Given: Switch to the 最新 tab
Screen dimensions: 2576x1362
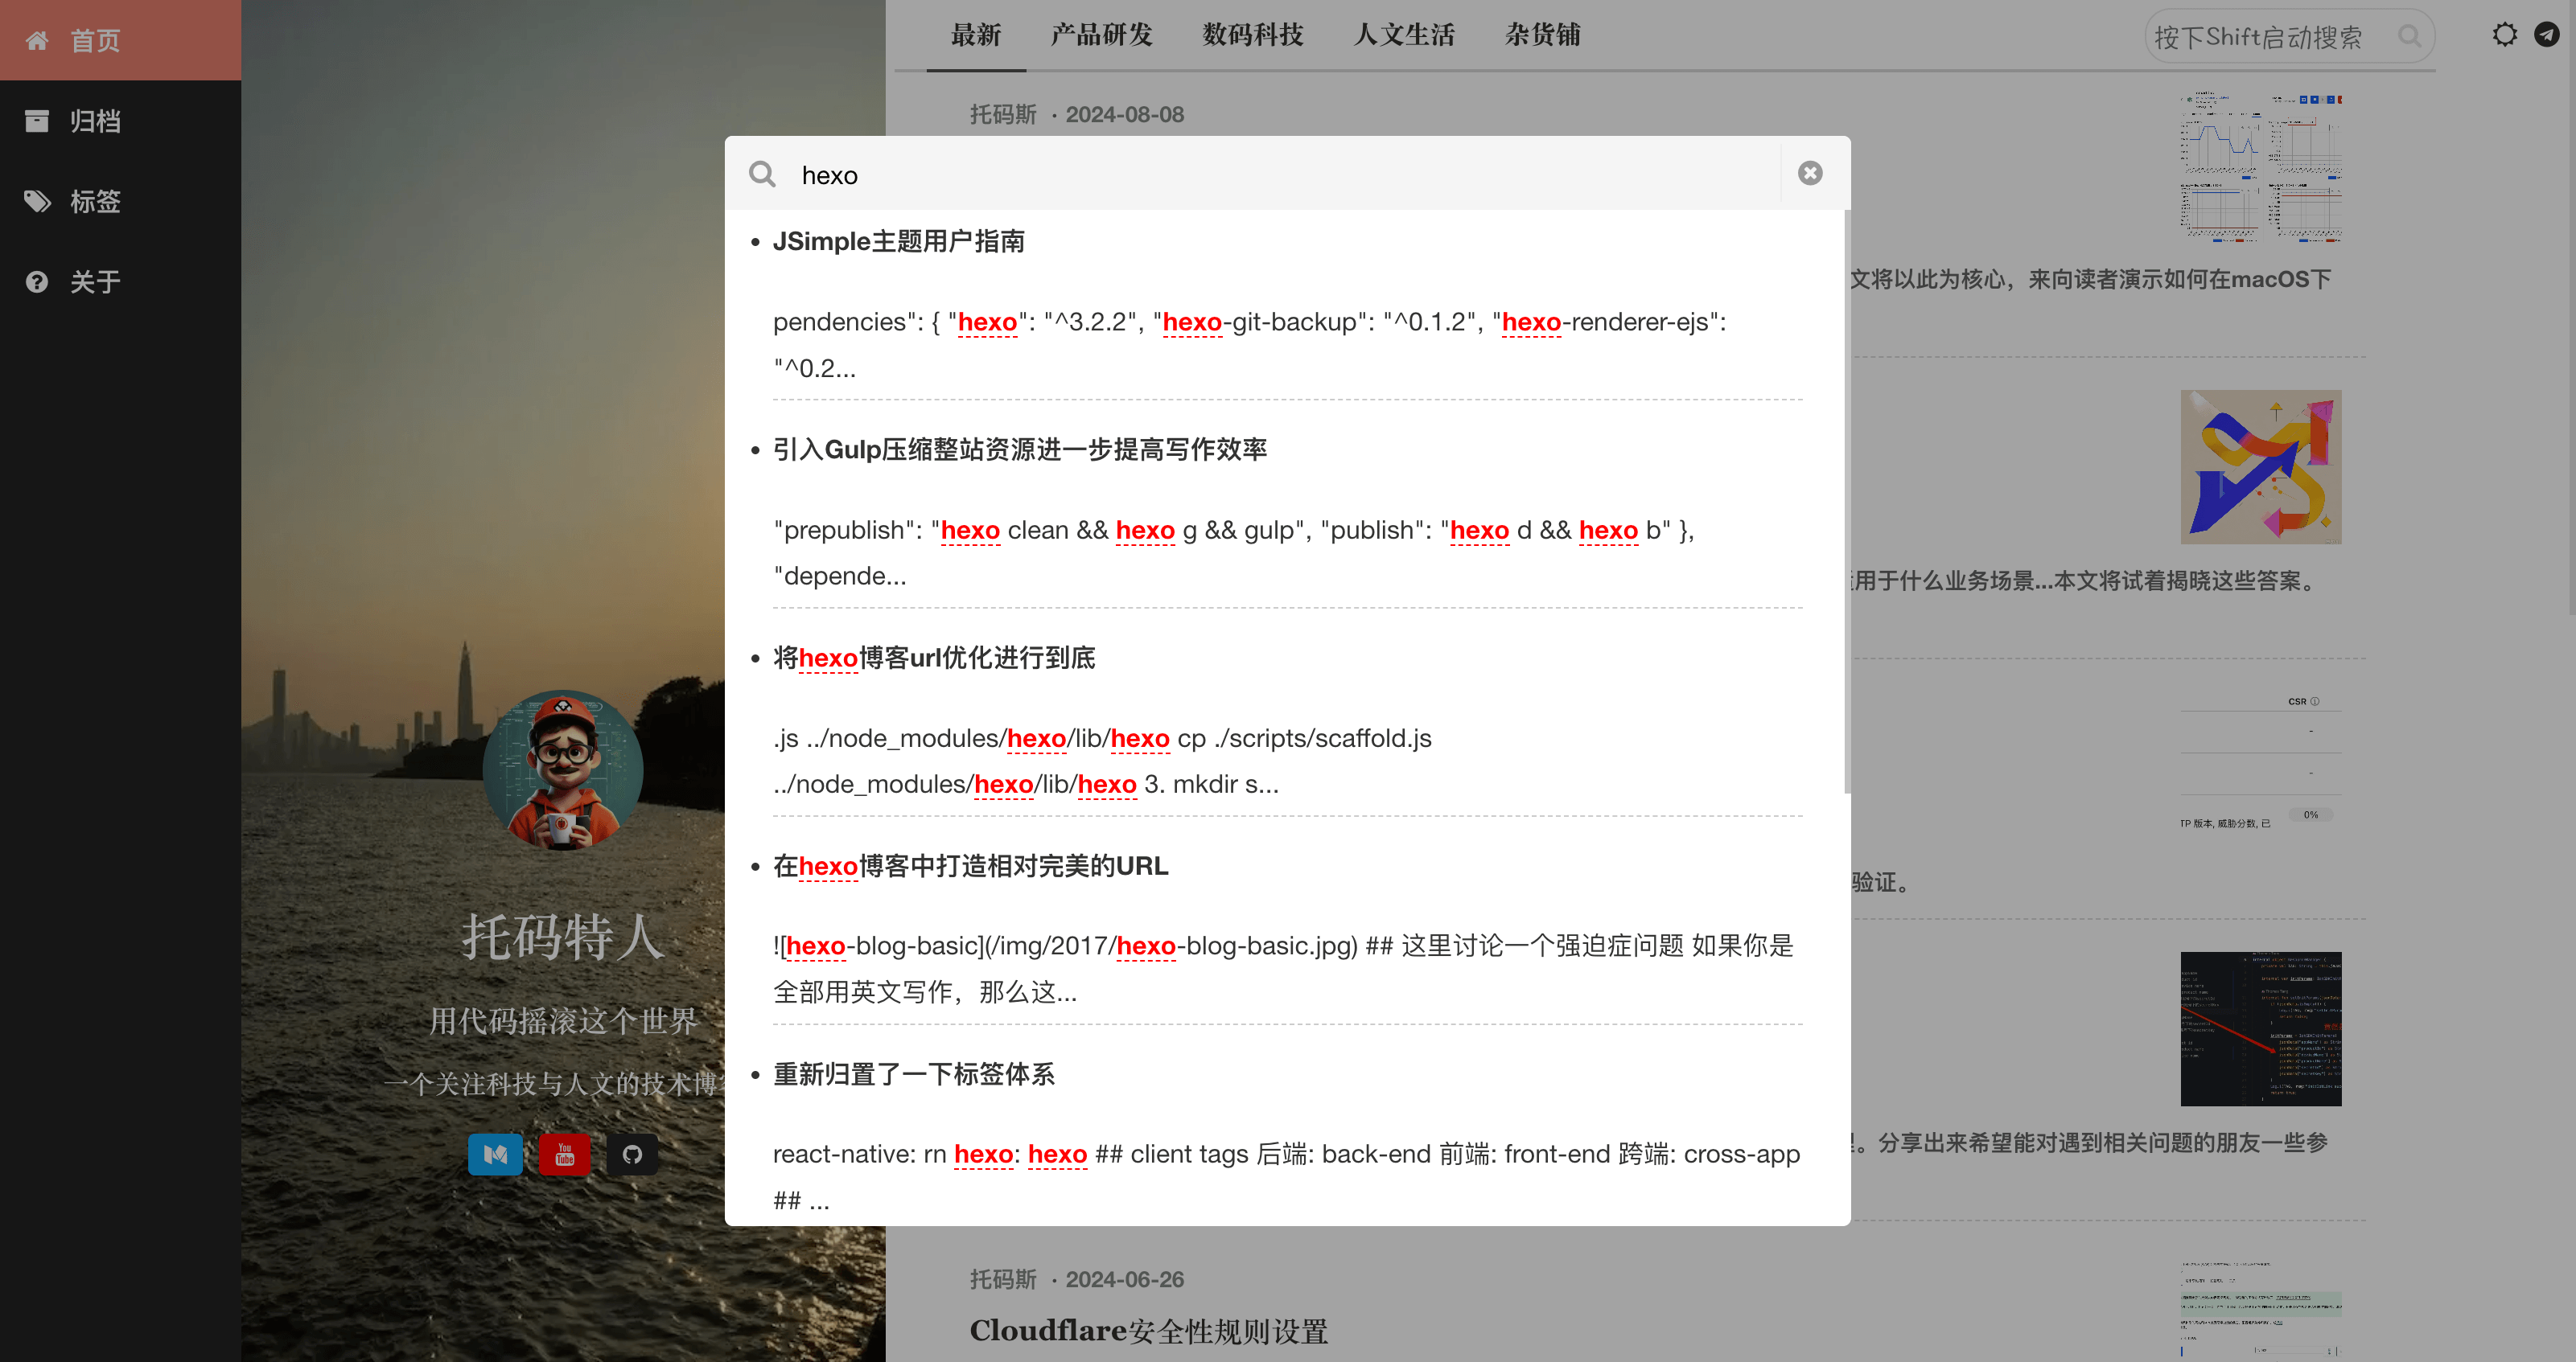Looking at the screenshot, I should (976, 35).
